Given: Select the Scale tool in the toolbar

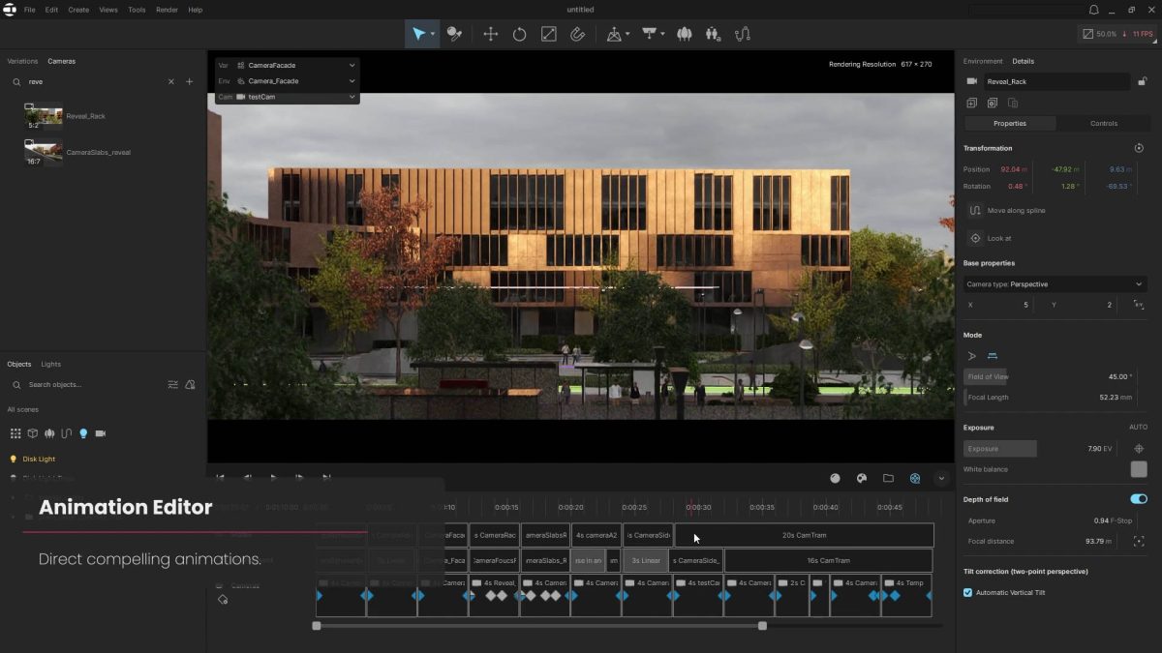Looking at the screenshot, I should tap(549, 34).
